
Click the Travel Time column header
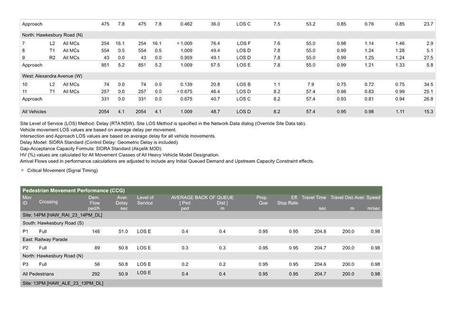coord(314,198)
